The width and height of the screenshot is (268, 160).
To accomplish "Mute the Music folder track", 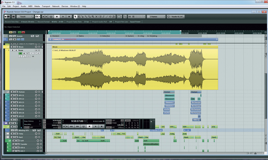I will tap(13, 47).
